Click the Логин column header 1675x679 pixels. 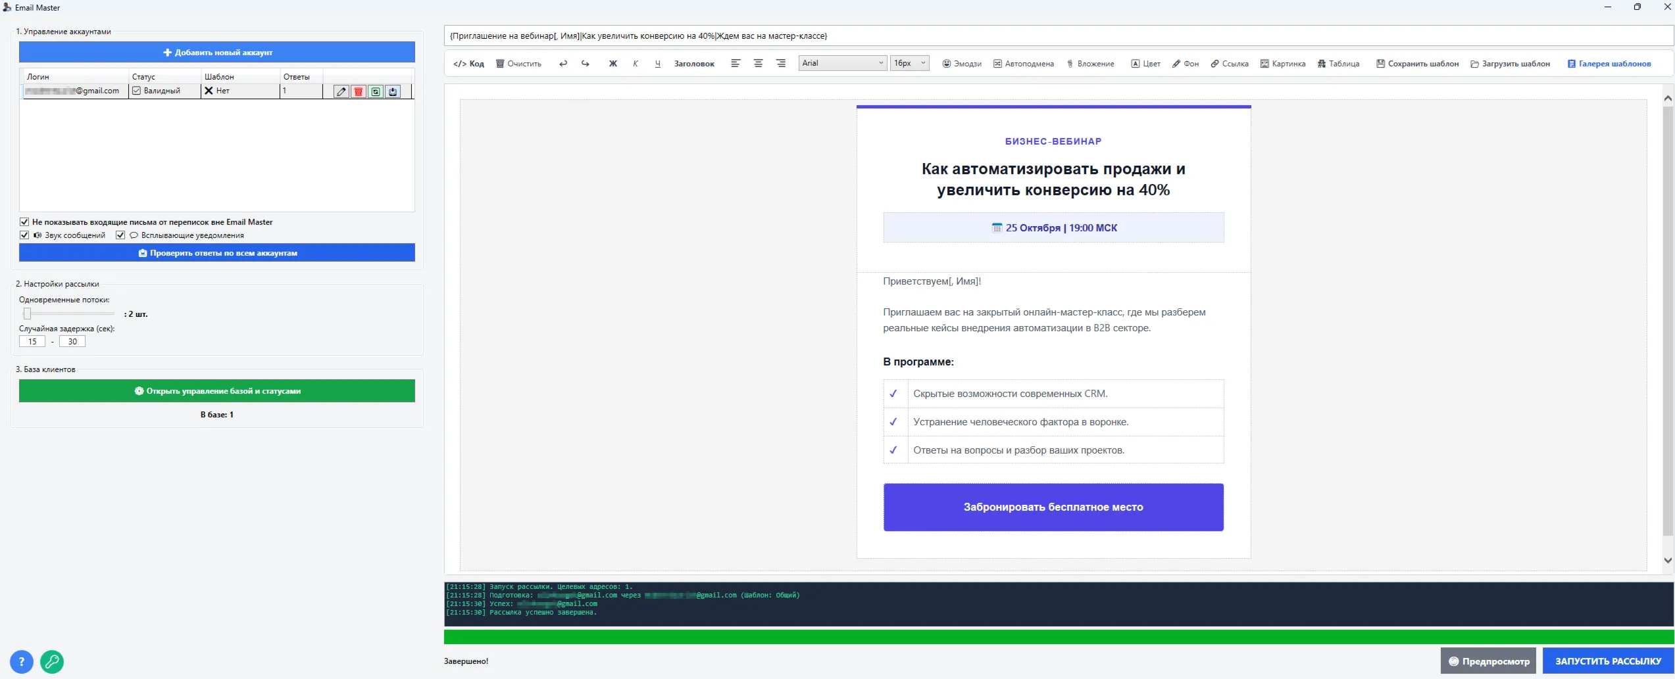[x=74, y=76]
